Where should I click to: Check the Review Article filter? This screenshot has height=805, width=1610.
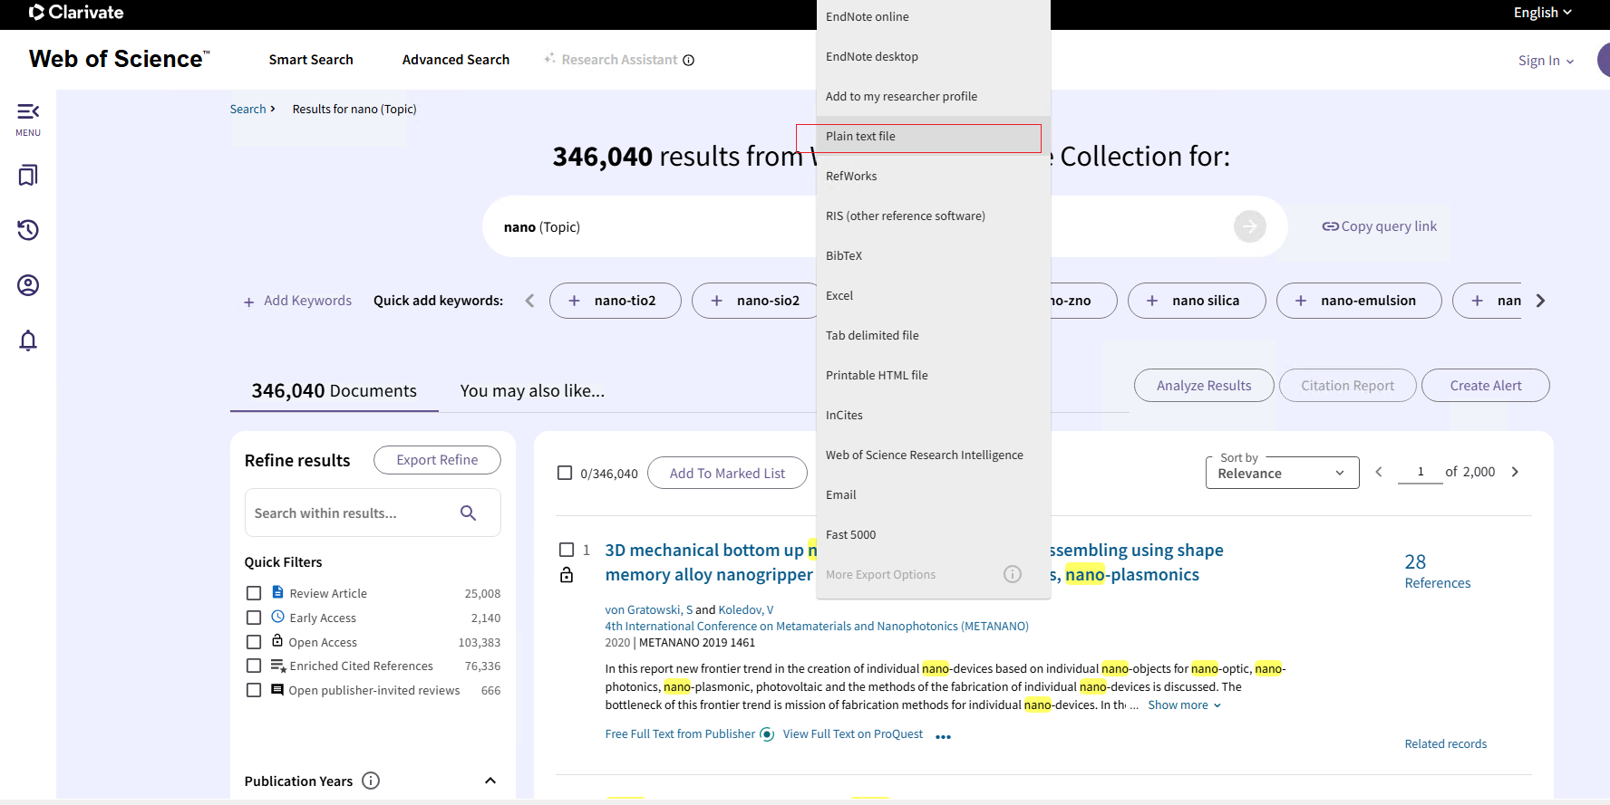point(254,593)
